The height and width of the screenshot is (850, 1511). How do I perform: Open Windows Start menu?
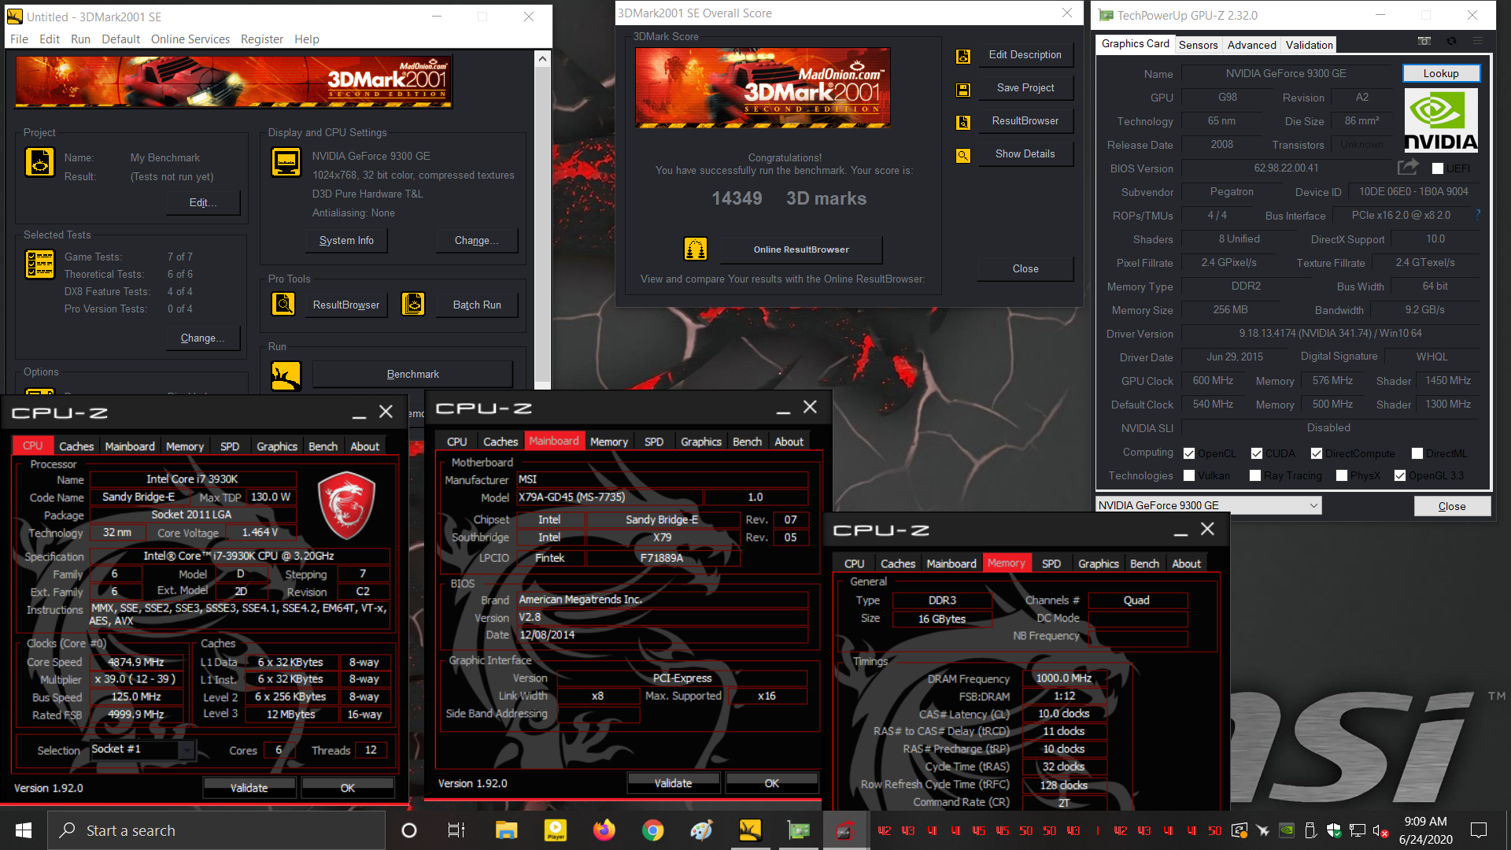(23, 830)
